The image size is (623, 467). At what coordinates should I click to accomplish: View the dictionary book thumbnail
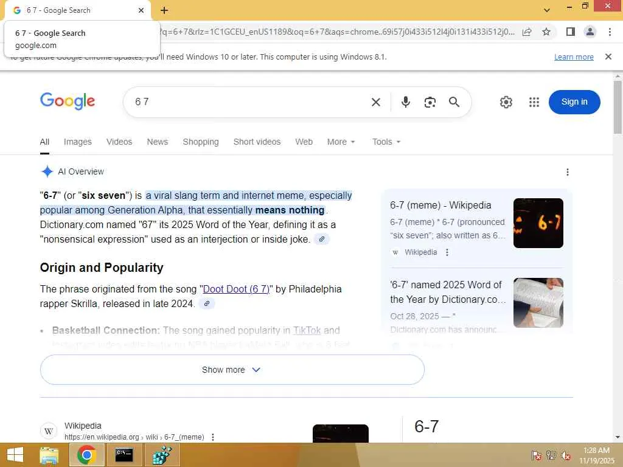click(538, 303)
